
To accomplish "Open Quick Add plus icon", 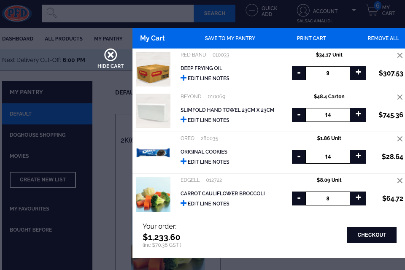I will pyautogui.click(x=251, y=10).
